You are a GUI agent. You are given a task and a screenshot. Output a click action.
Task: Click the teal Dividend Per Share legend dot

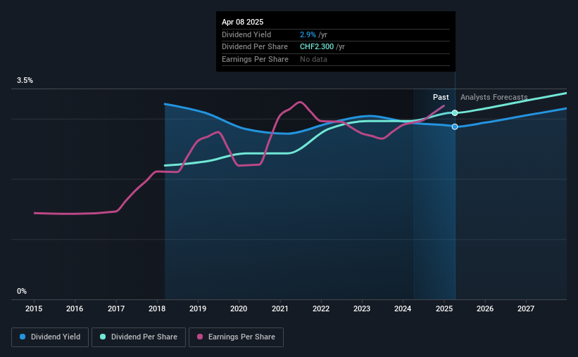point(103,337)
